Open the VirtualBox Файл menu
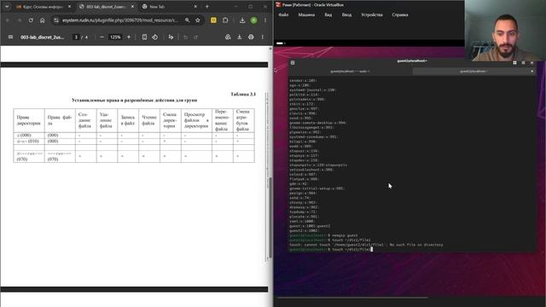546x307 pixels. pos(283,15)
